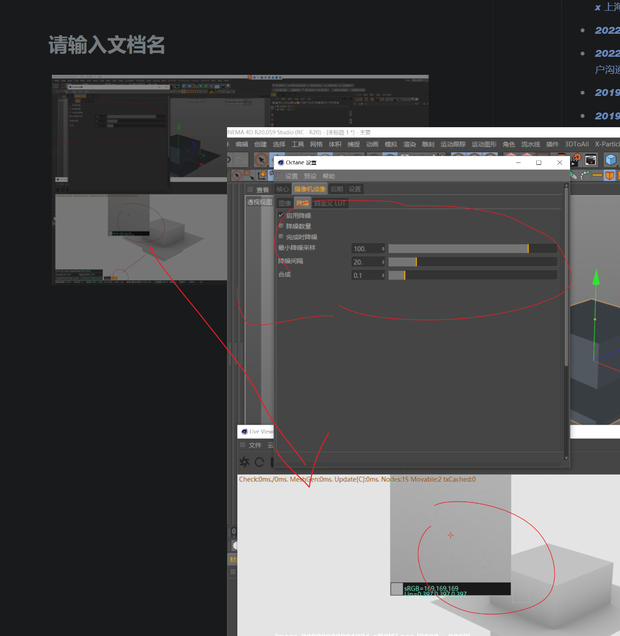Open the 帮助 menu in Octane dialog
Screen dimensions: 620x636
(x=329, y=176)
